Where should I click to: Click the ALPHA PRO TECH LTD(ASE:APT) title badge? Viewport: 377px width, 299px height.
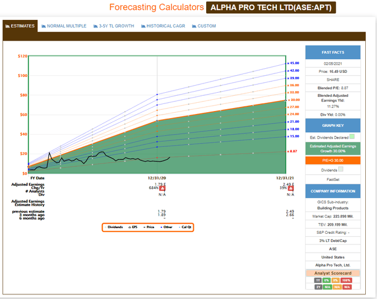pyautogui.click(x=271, y=8)
